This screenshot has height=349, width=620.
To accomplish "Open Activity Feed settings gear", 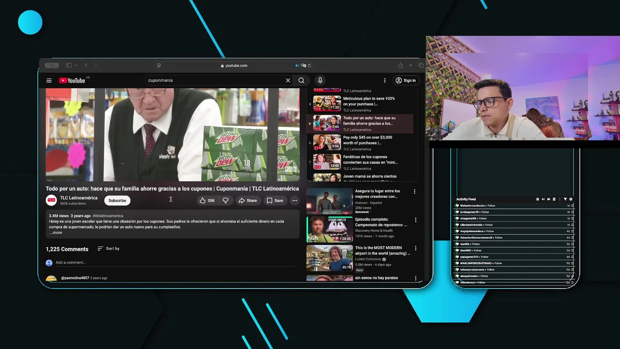I will pyautogui.click(x=571, y=199).
